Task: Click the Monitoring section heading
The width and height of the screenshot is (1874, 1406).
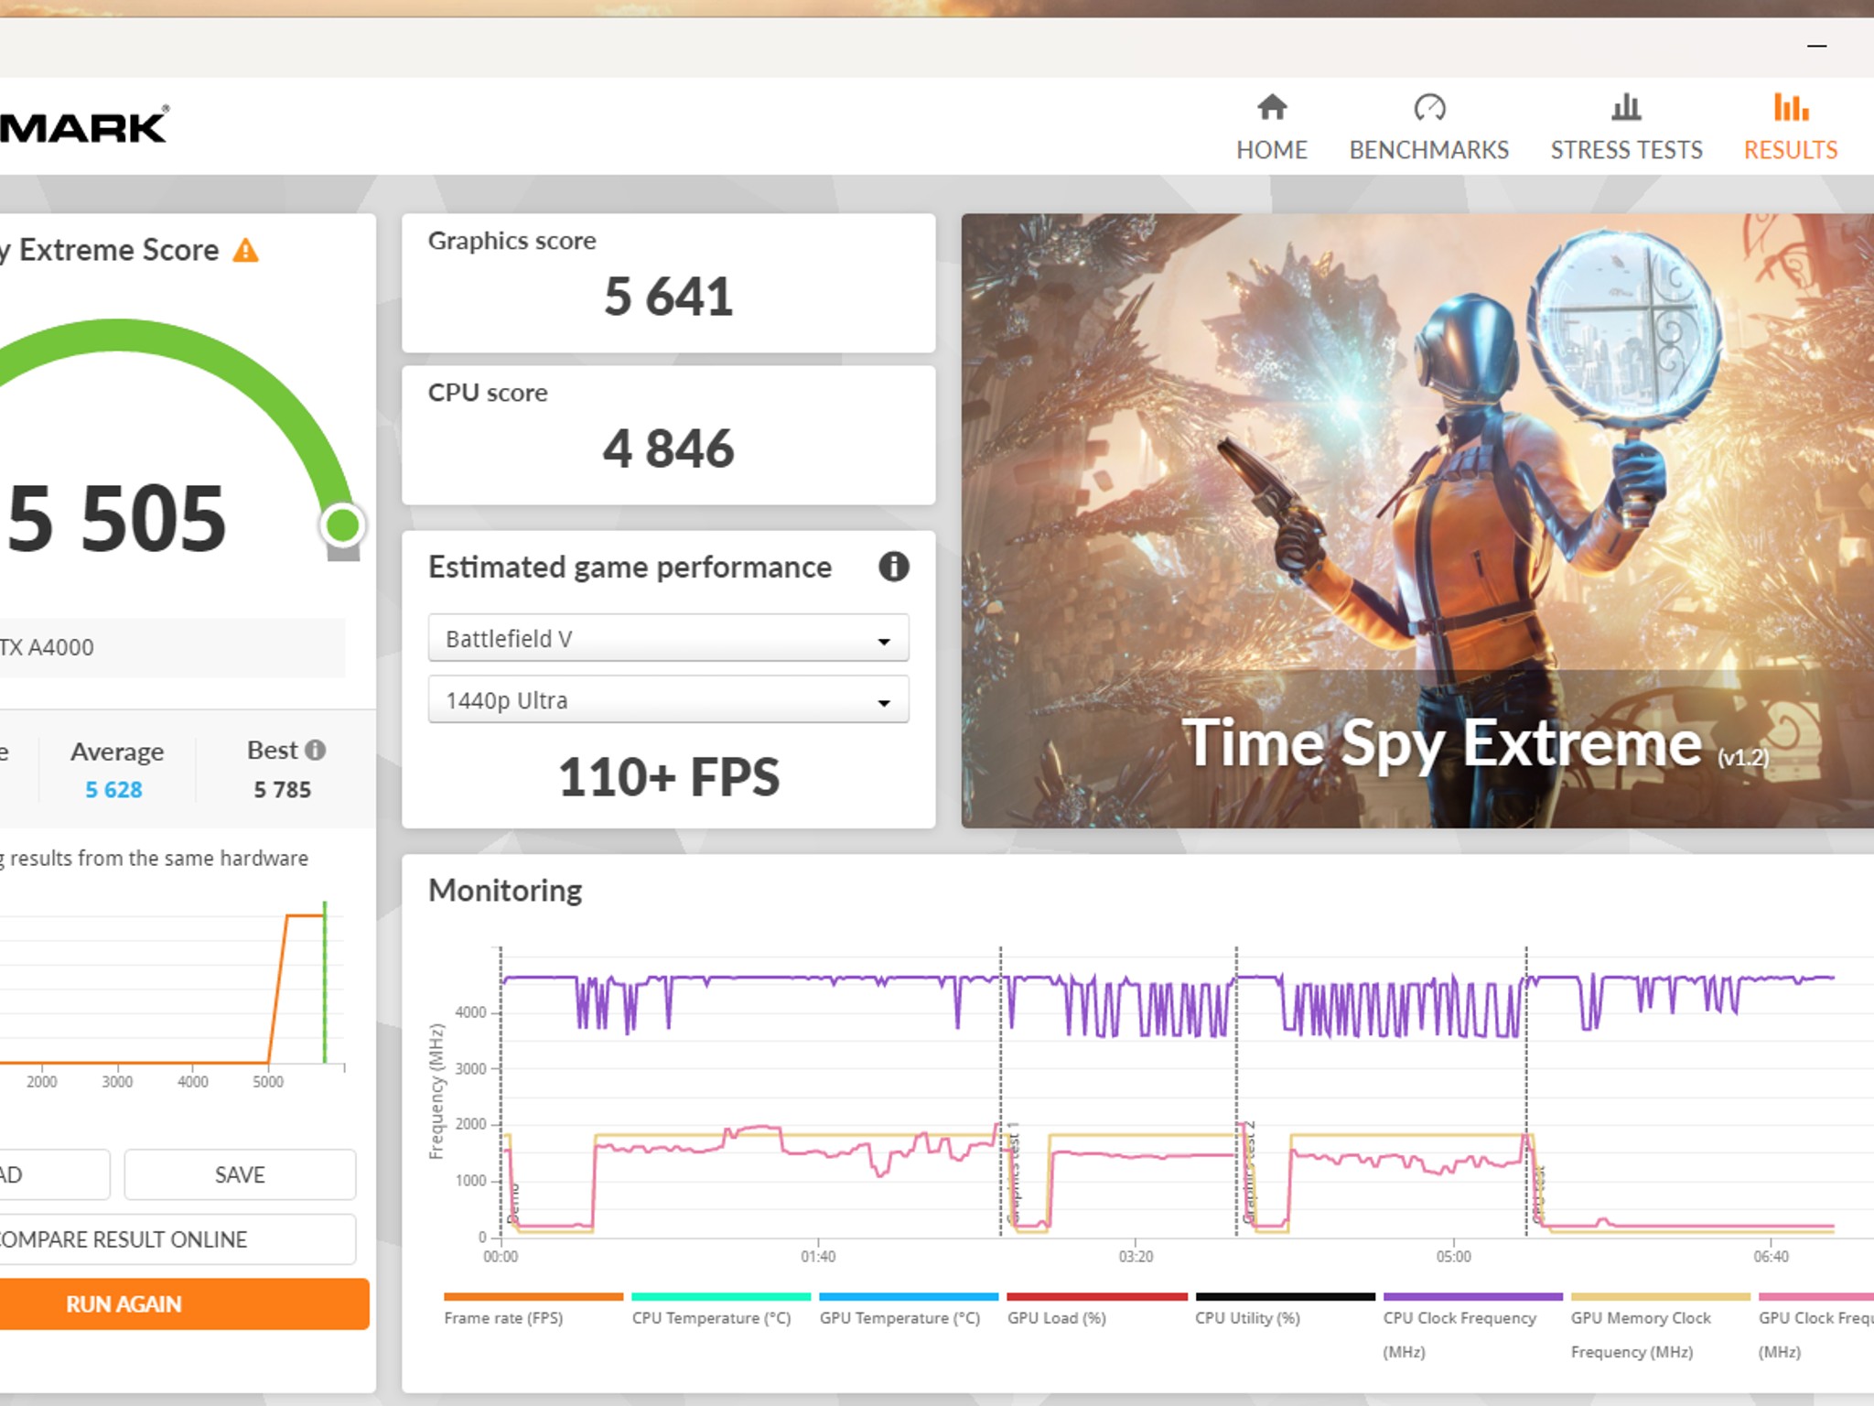Action: 505,891
